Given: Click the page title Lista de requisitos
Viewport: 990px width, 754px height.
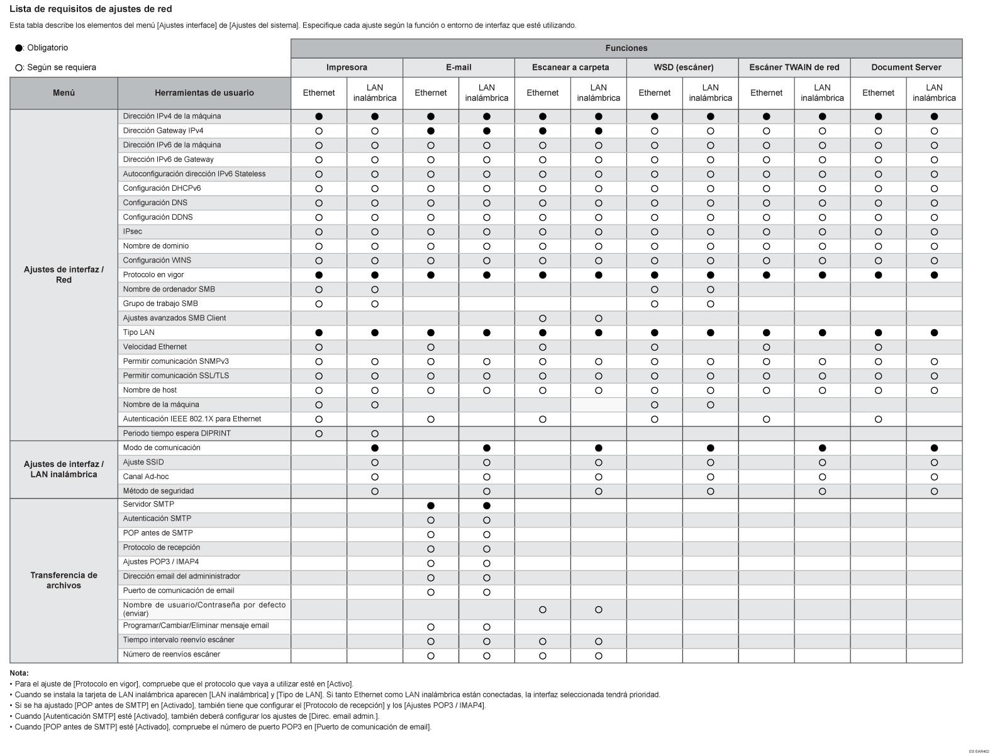Looking at the screenshot, I should pyautogui.click(x=91, y=9).
